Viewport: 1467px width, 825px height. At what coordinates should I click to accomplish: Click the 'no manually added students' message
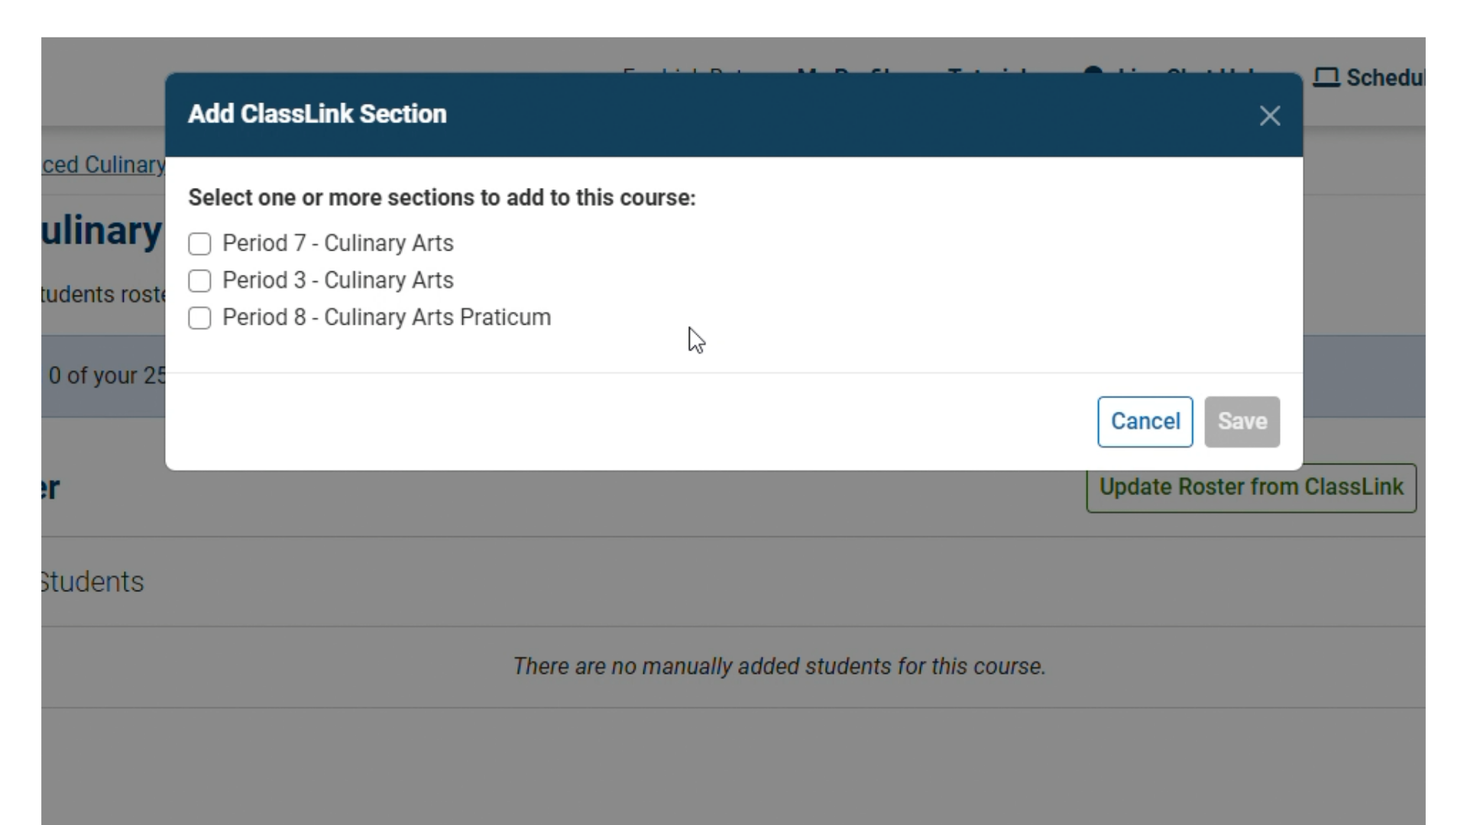779,666
